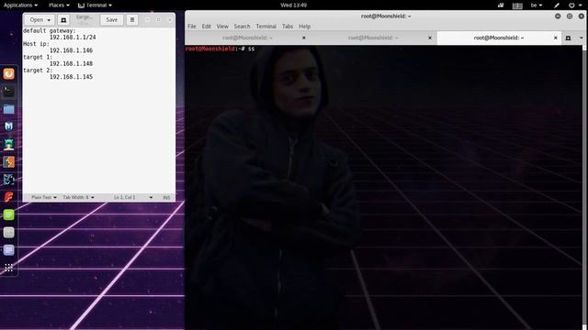Close the first root@Moonshield terminal tab

pos(304,38)
